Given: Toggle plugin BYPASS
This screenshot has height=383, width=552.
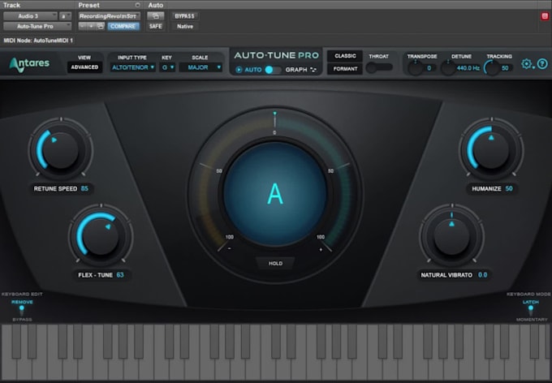Looking at the screenshot, I should pyautogui.click(x=184, y=16).
